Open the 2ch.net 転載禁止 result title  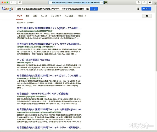click(x=49, y=109)
